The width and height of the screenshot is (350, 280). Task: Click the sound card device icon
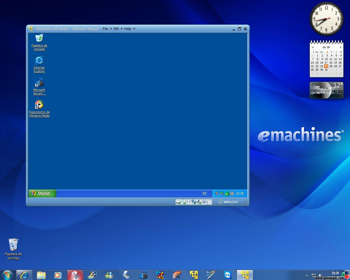199,202
